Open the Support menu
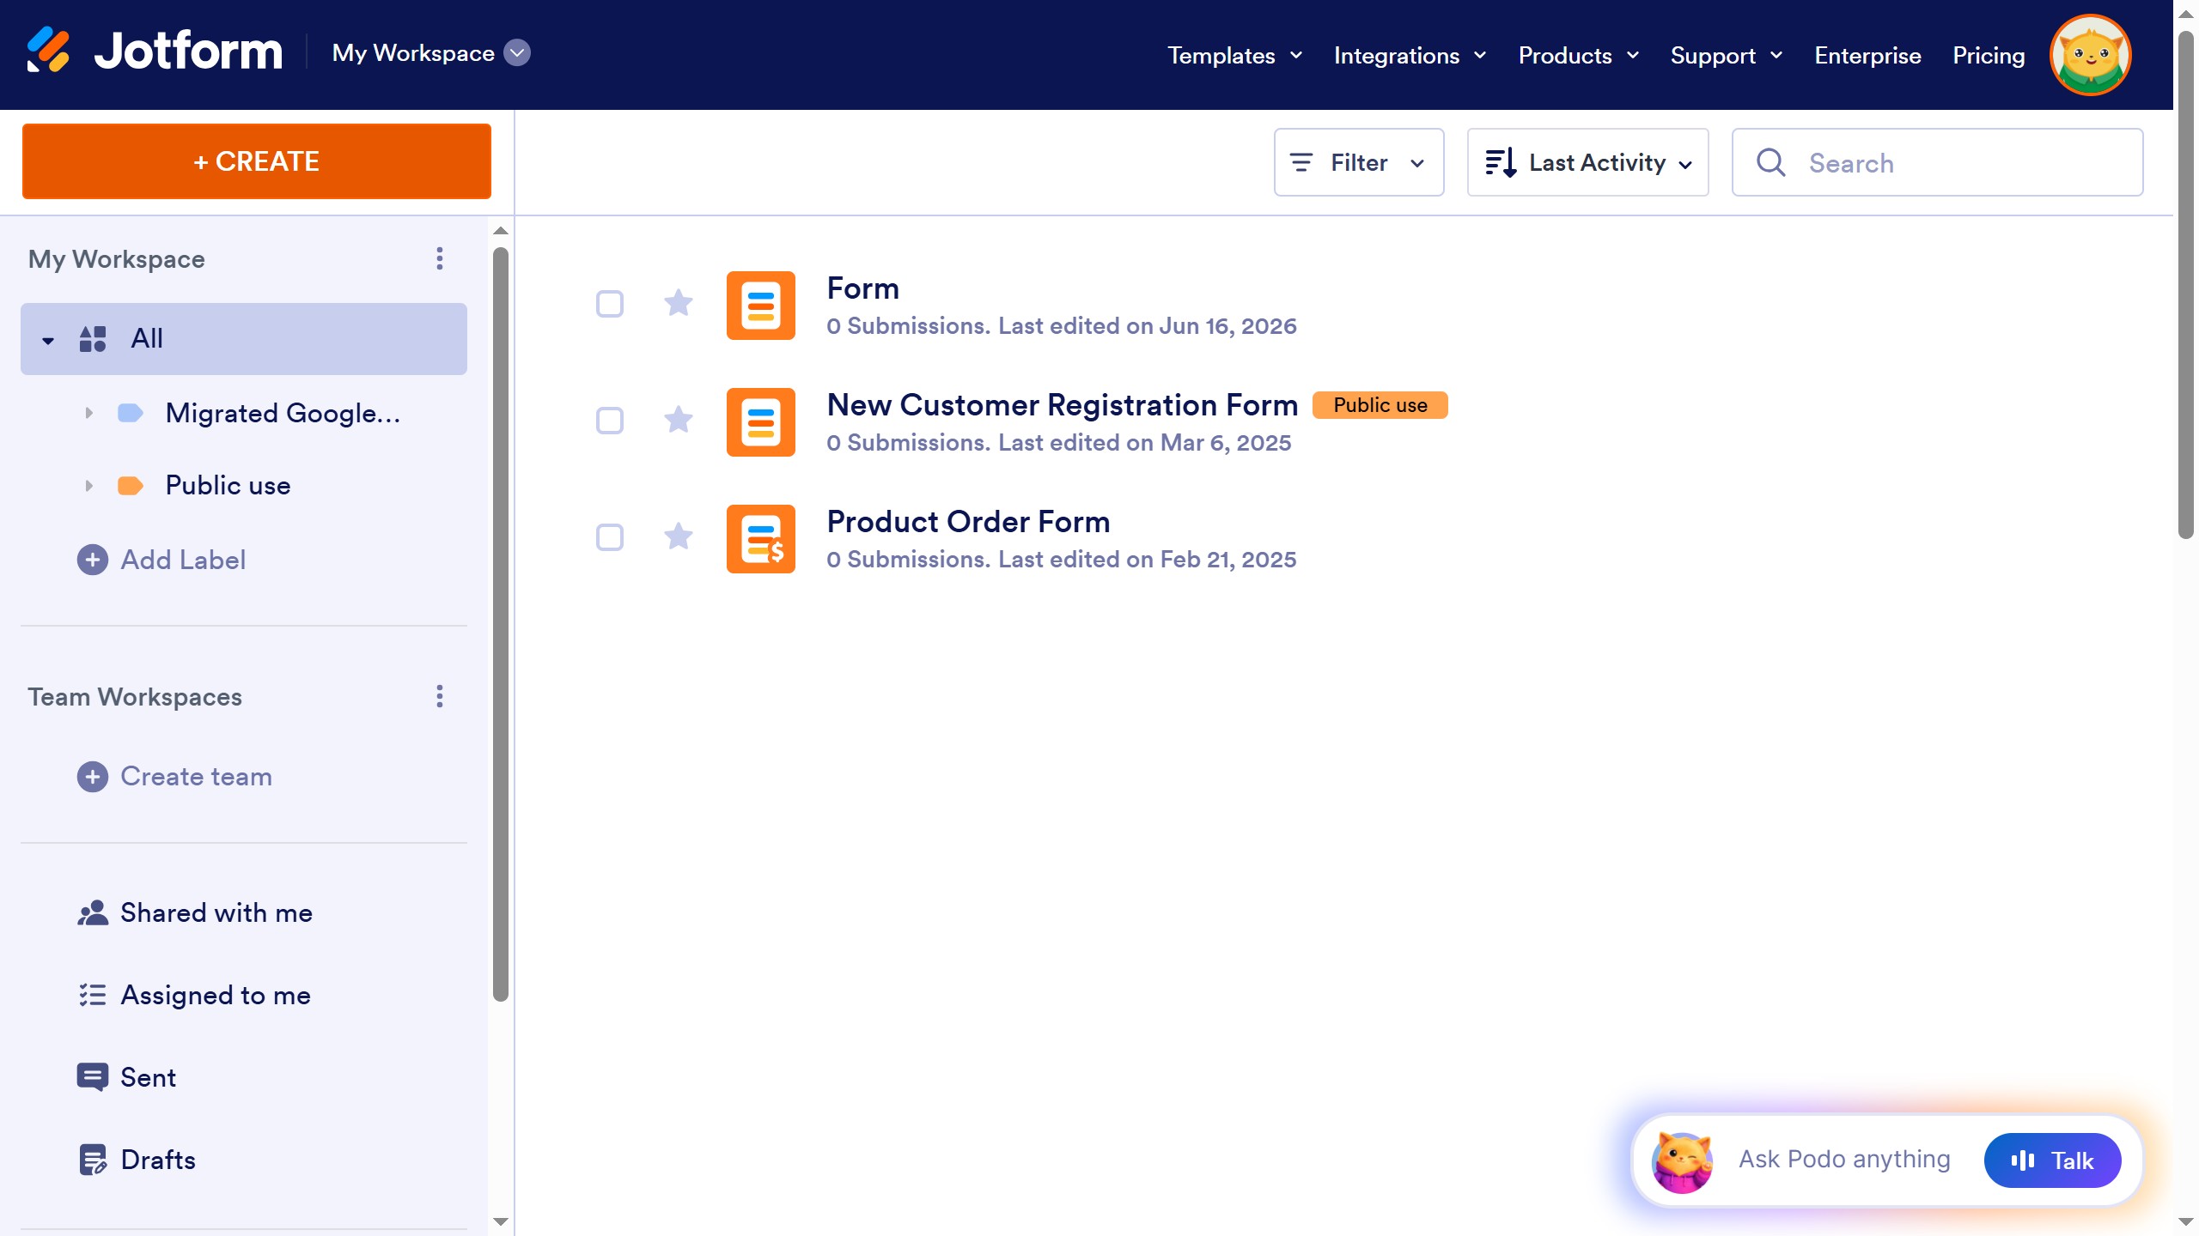Viewport: 2199px width, 1236px height. point(1726,56)
